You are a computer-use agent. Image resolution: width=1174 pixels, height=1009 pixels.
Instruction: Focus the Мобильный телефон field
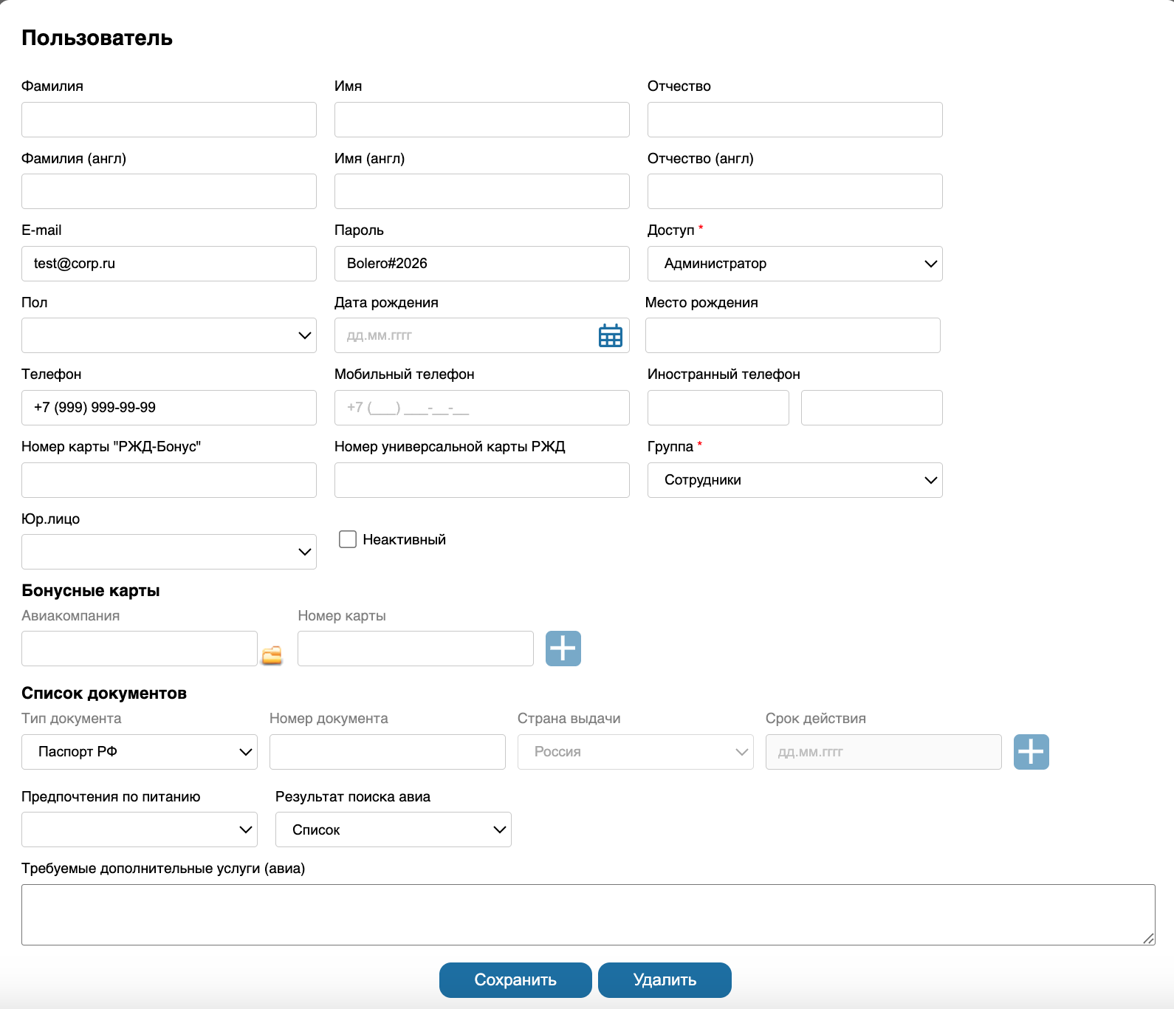[x=482, y=408]
